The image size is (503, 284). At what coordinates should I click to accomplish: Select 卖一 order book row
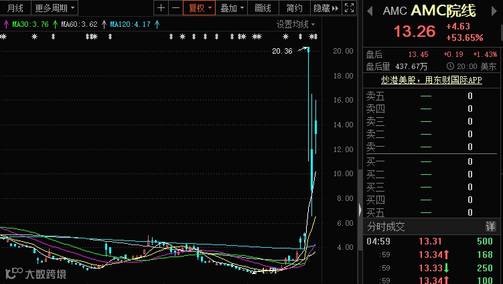430,147
